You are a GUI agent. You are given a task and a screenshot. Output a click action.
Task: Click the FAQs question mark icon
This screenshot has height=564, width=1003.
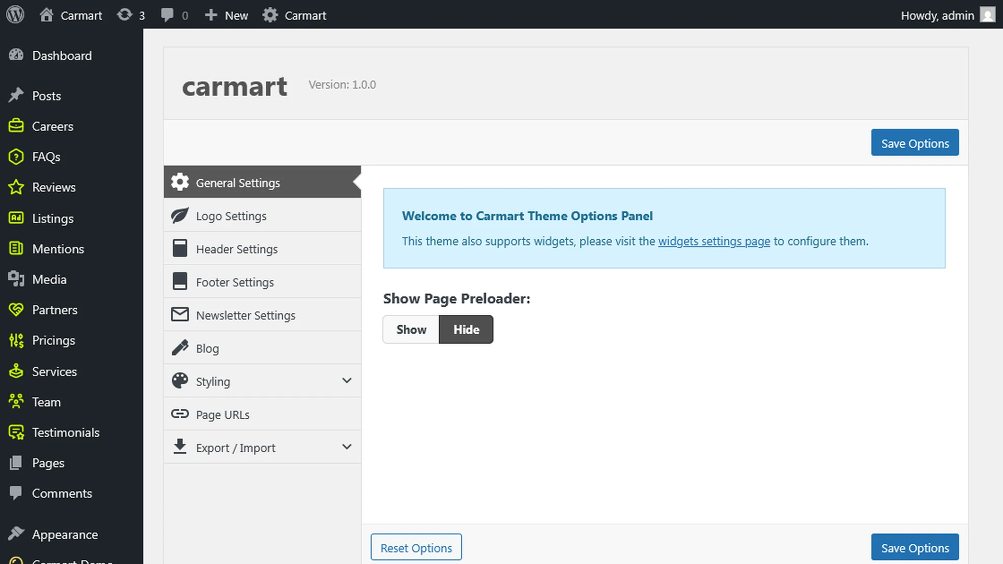[16, 157]
